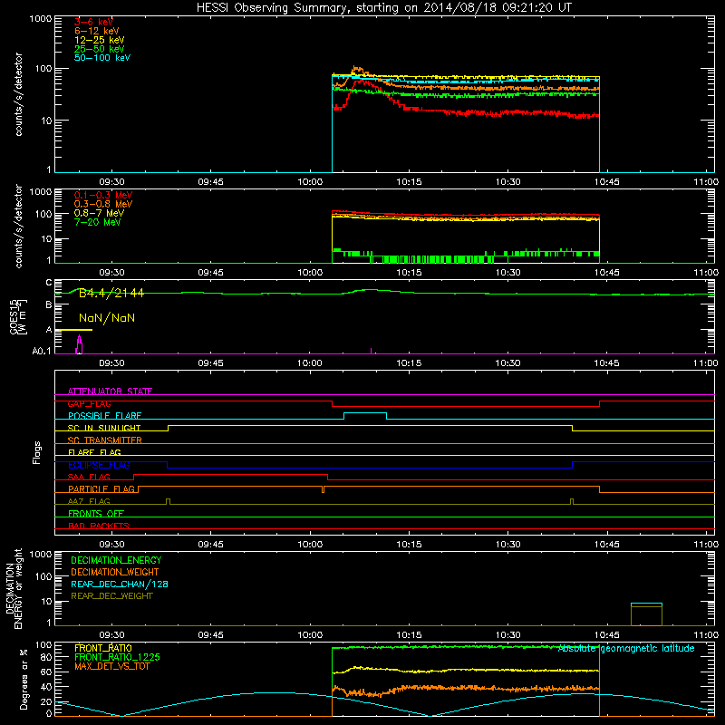Select the SAA_FLAG label
This screenshot has height=725, width=725.
[89, 477]
